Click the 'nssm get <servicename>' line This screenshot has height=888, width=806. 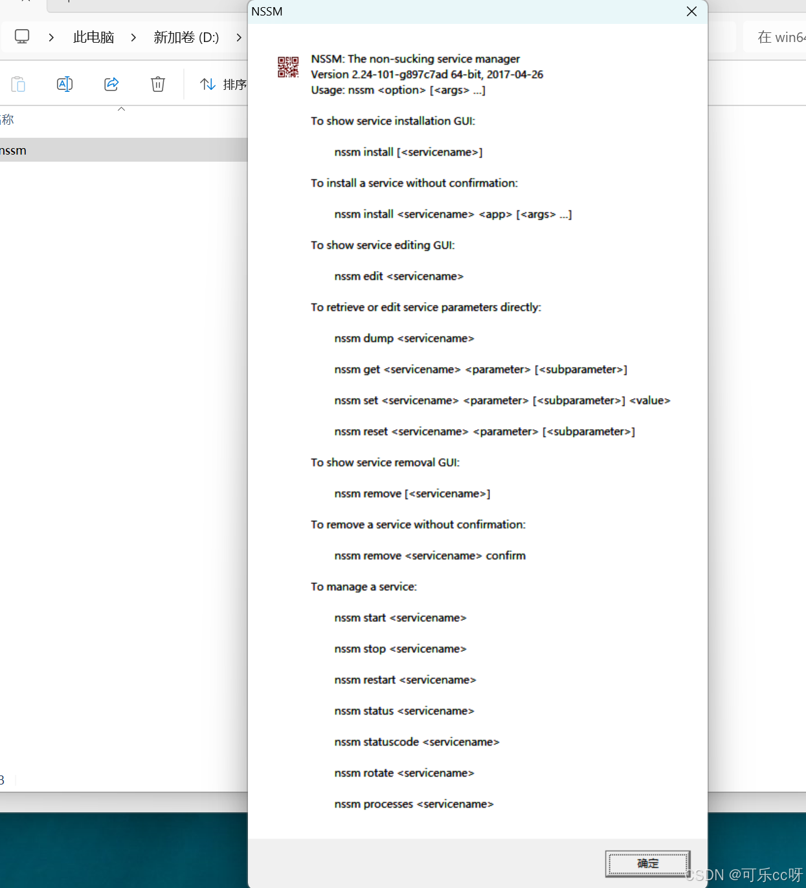(481, 369)
